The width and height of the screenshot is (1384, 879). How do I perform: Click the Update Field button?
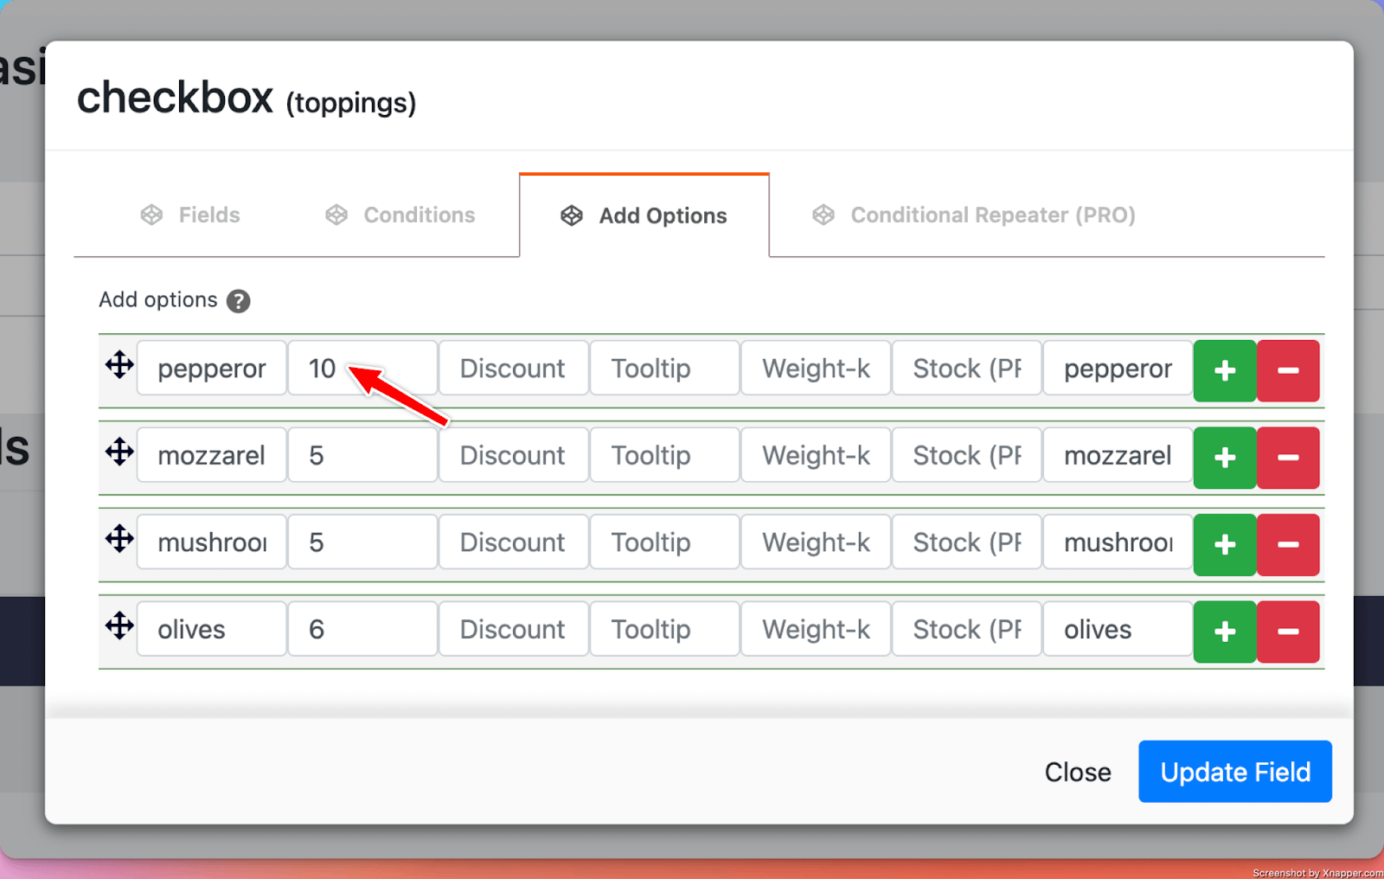click(x=1234, y=772)
